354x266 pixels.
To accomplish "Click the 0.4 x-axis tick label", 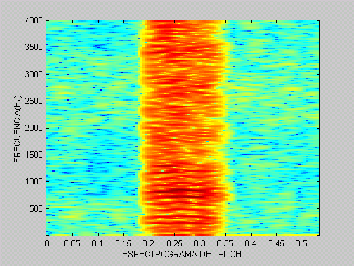I will (250, 243).
